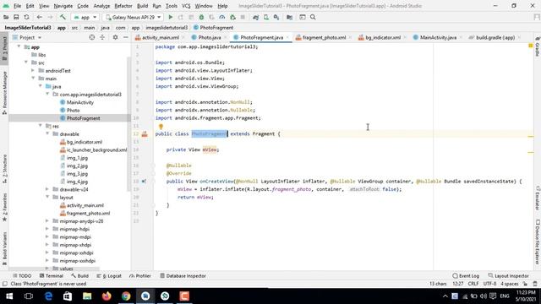Open the File menu
The image size is (541, 304).
pyautogui.click(x=17, y=6)
